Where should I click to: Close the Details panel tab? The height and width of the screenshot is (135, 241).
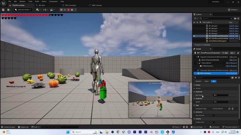[x=210, y=49]
